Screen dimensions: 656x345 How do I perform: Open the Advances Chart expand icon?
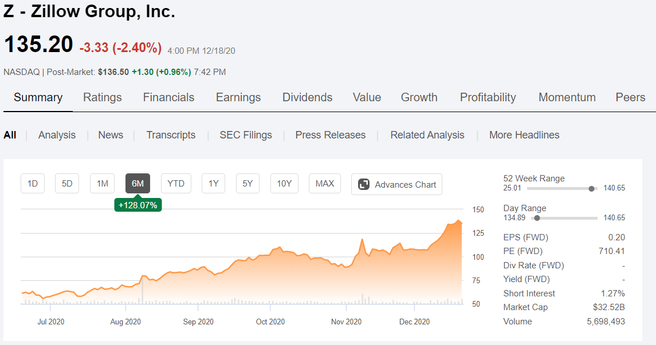(x=364, y=184)
